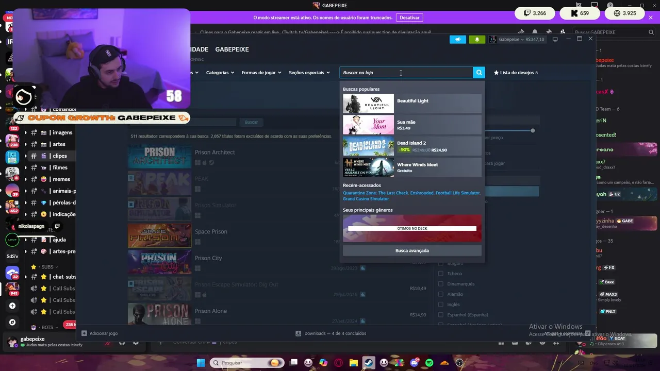The width and height of the screenshot is (660, 371).
Task: Click the blue search magnifier button in Steam
Action: click(x=479, y=73)
